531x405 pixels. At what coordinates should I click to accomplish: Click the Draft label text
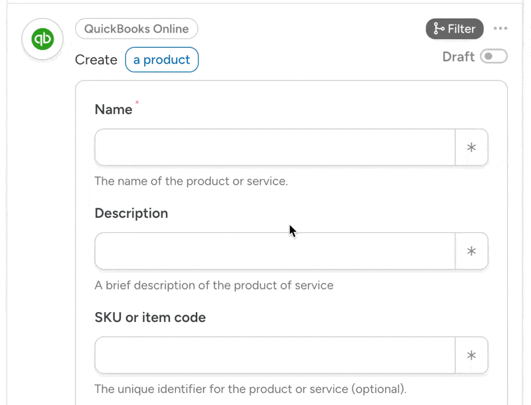click(458, 56)
